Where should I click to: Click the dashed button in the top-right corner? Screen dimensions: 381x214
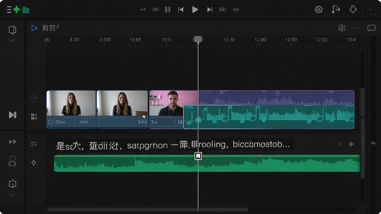pos(369,10)
